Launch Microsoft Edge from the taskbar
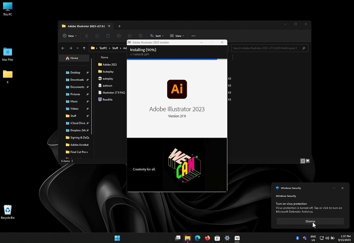This screenshot has width=354, height=243. coord(198,238)
